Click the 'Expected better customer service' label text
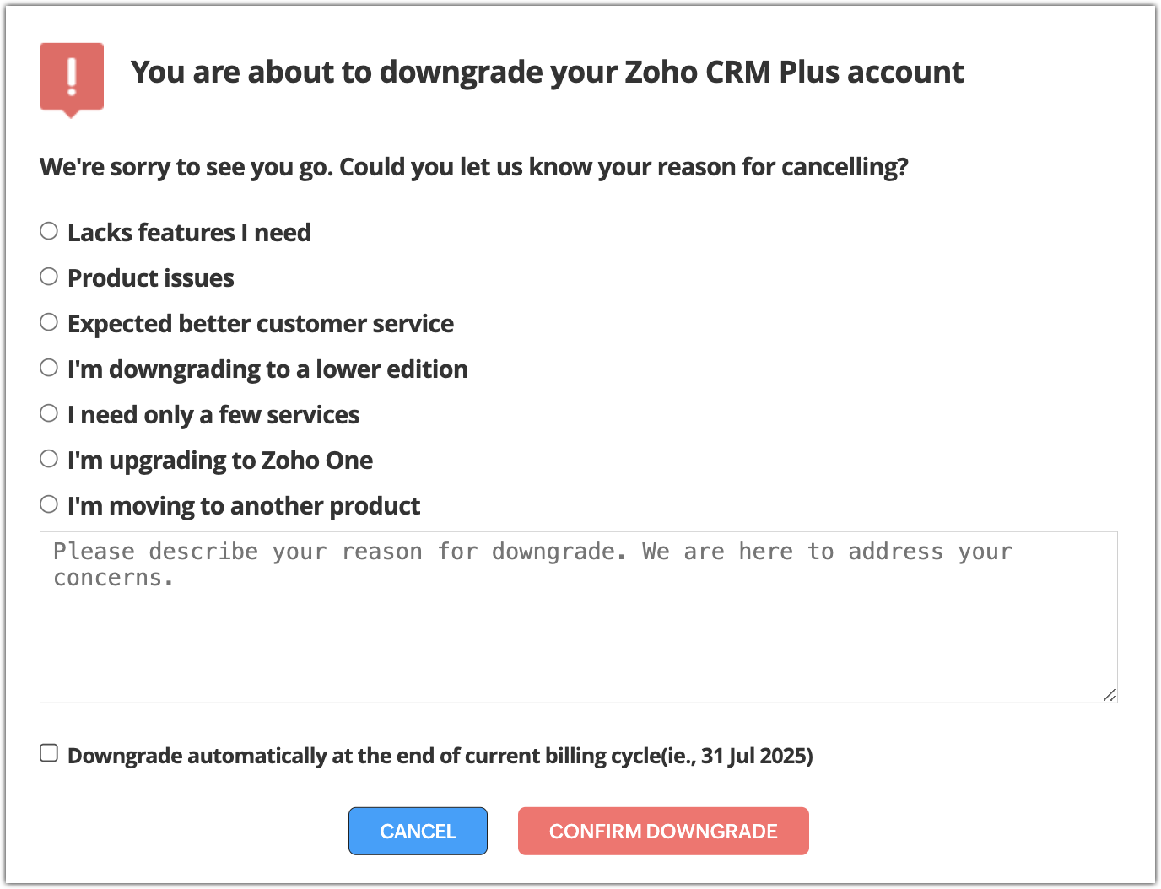Image resolution: width=1161 pixels, height=889 pixels. [x=261, y=324]
